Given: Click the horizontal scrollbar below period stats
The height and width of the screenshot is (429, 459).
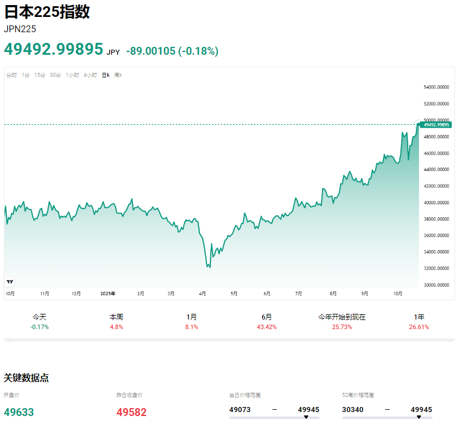Looking at the screenshot, I should 229,340.
